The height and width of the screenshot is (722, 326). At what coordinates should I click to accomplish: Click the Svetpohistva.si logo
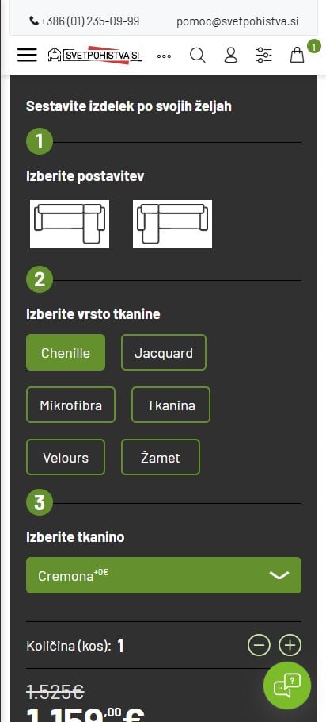[95, 56]
